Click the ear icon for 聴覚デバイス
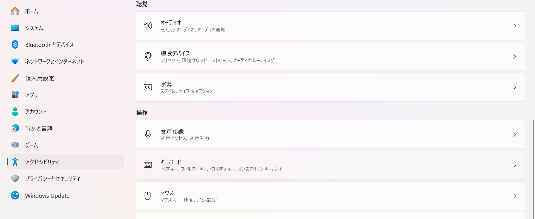The height and width of the screenshot is (219, 535). click(x=148, y=56)
